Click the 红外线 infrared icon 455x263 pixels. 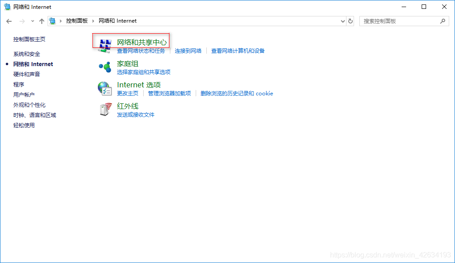point(105,110)
